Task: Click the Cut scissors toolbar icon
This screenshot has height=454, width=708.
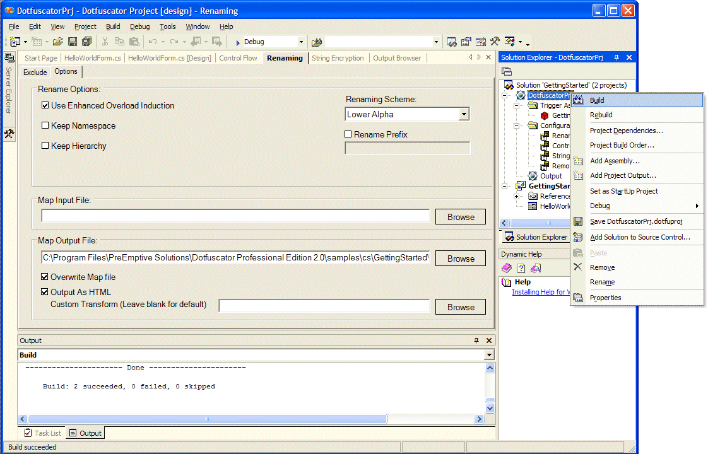Action: click(x=105, y=42)
